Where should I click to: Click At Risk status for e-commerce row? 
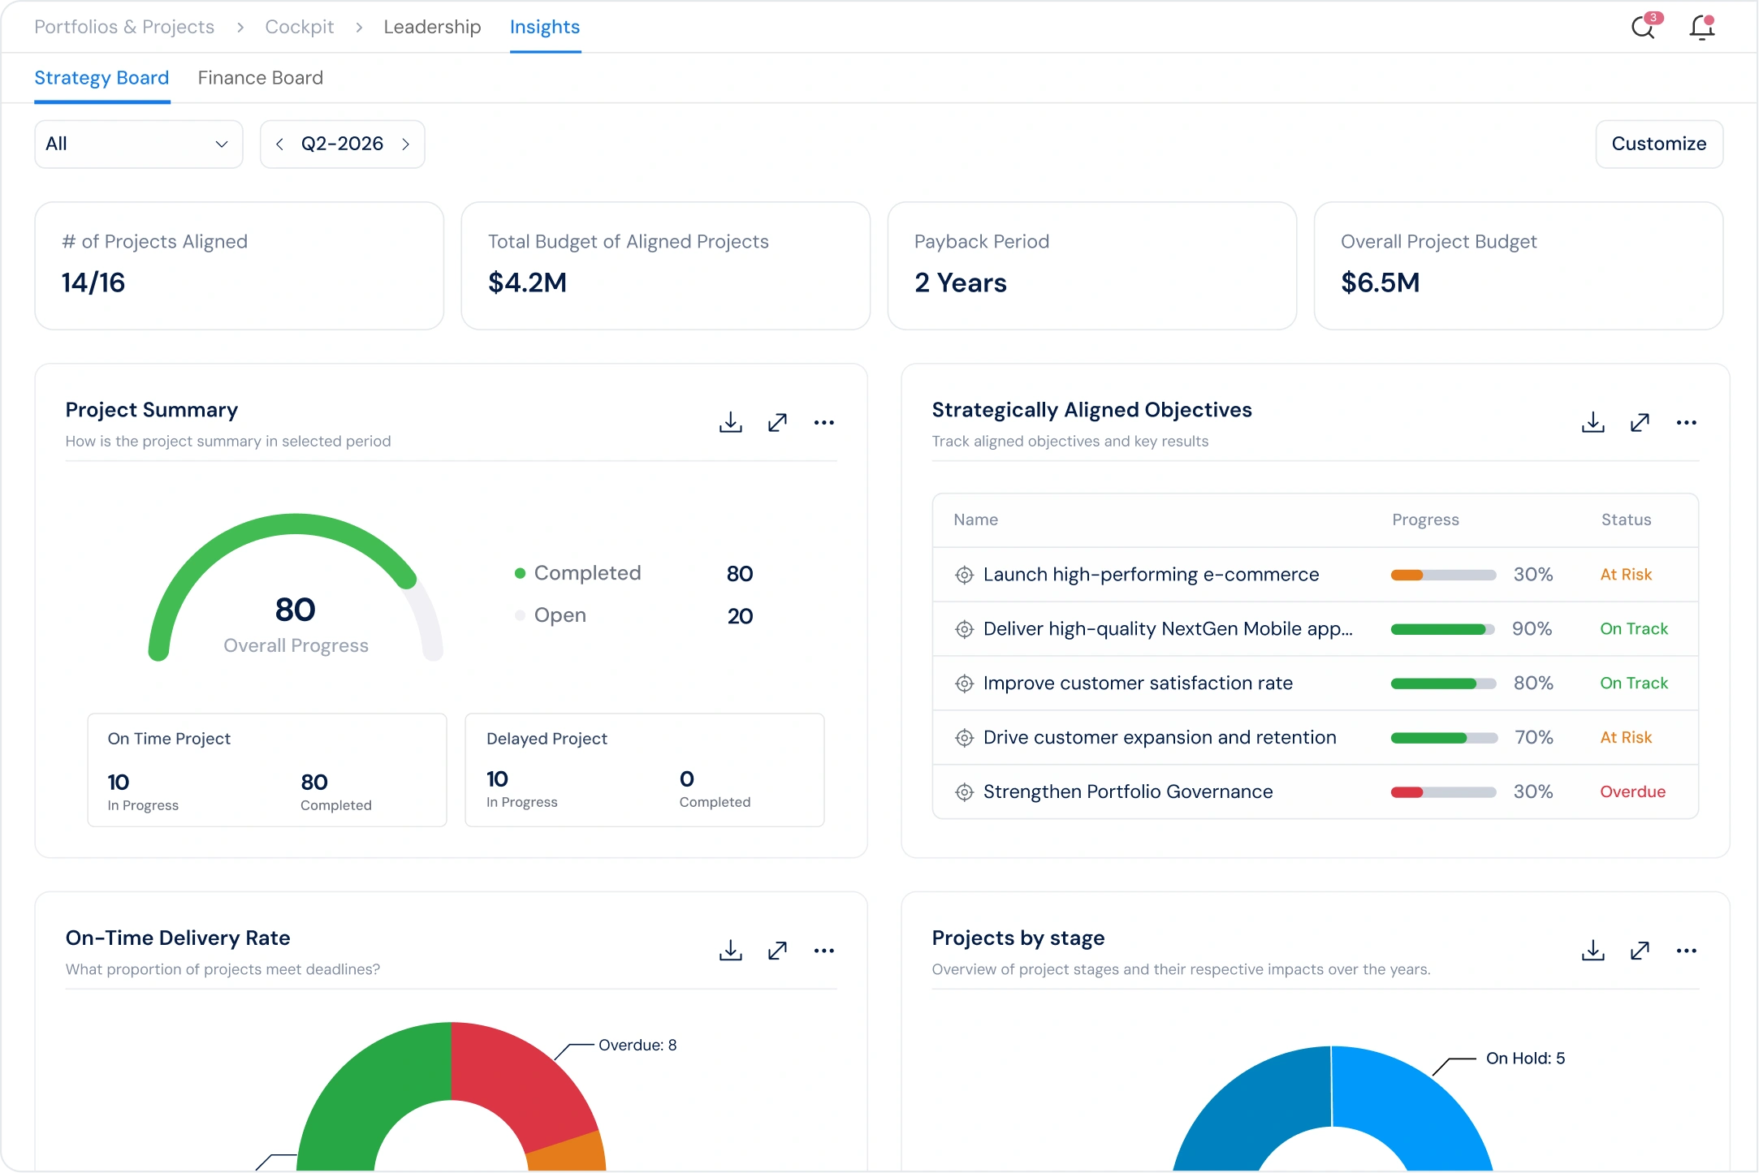point(1626,575)
